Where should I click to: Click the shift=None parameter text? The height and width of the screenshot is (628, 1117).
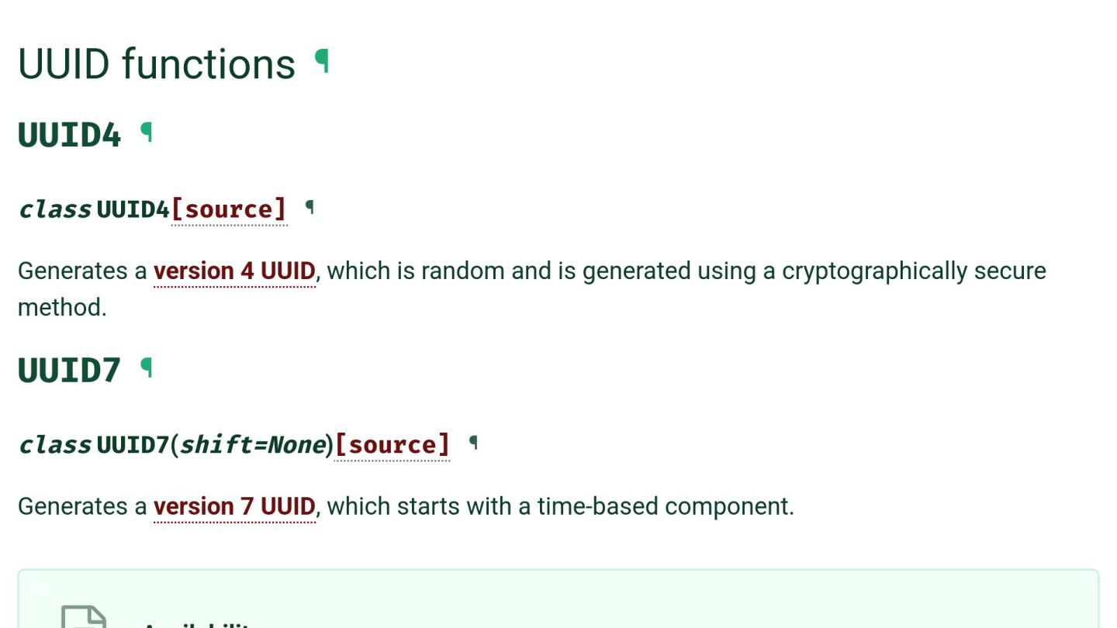point(252,444)
